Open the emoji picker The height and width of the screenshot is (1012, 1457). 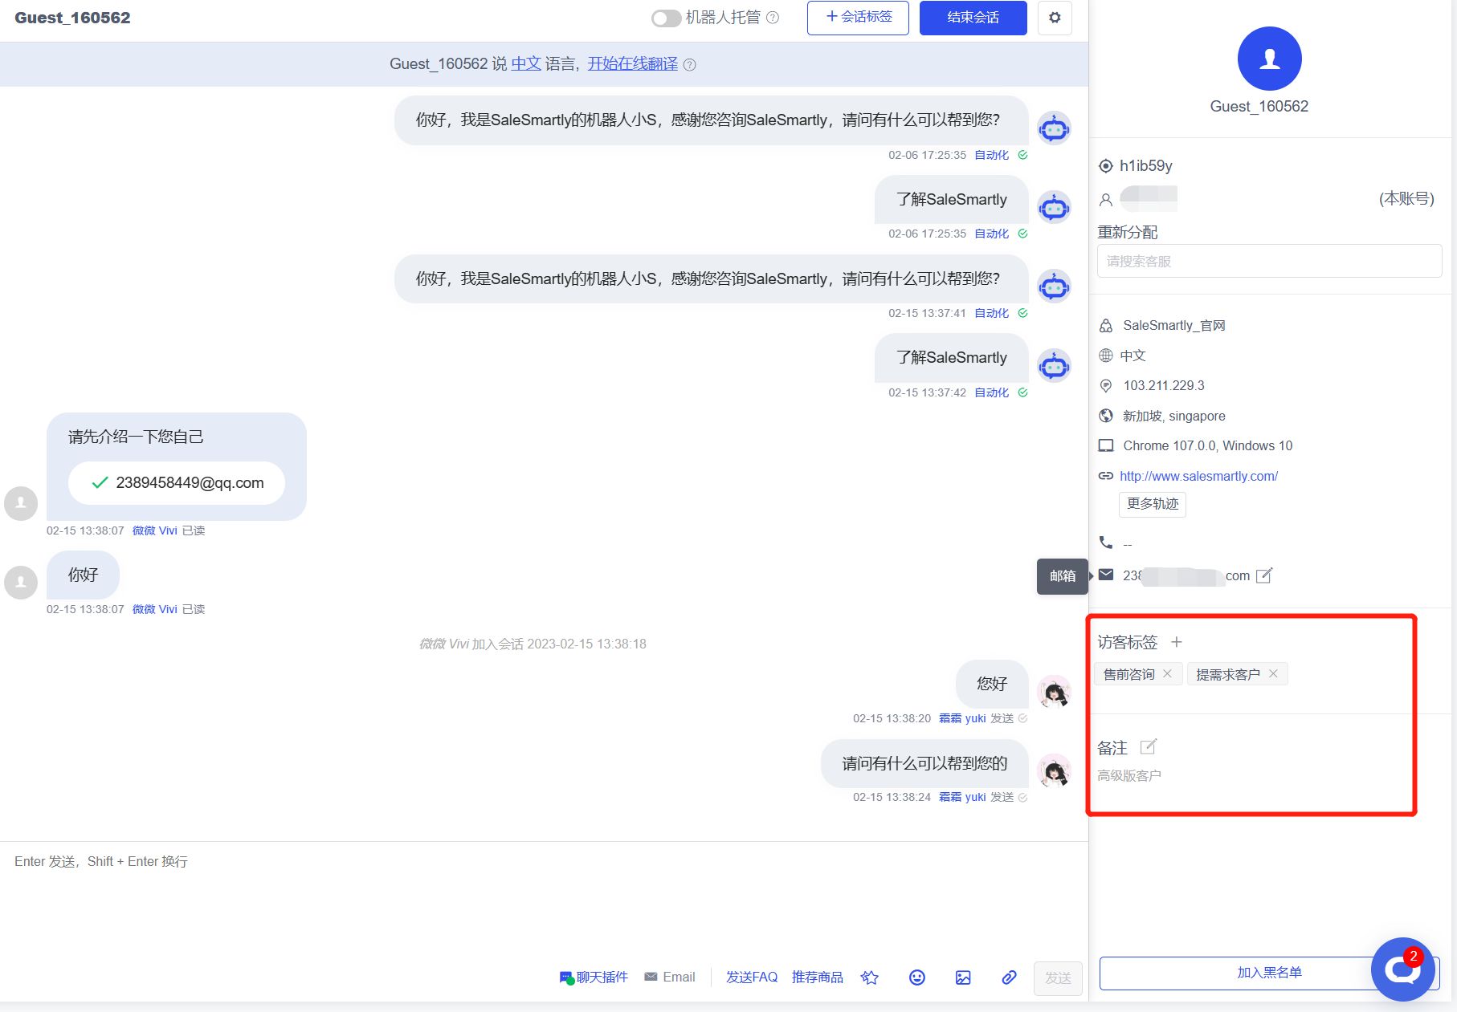coord(916,977)
